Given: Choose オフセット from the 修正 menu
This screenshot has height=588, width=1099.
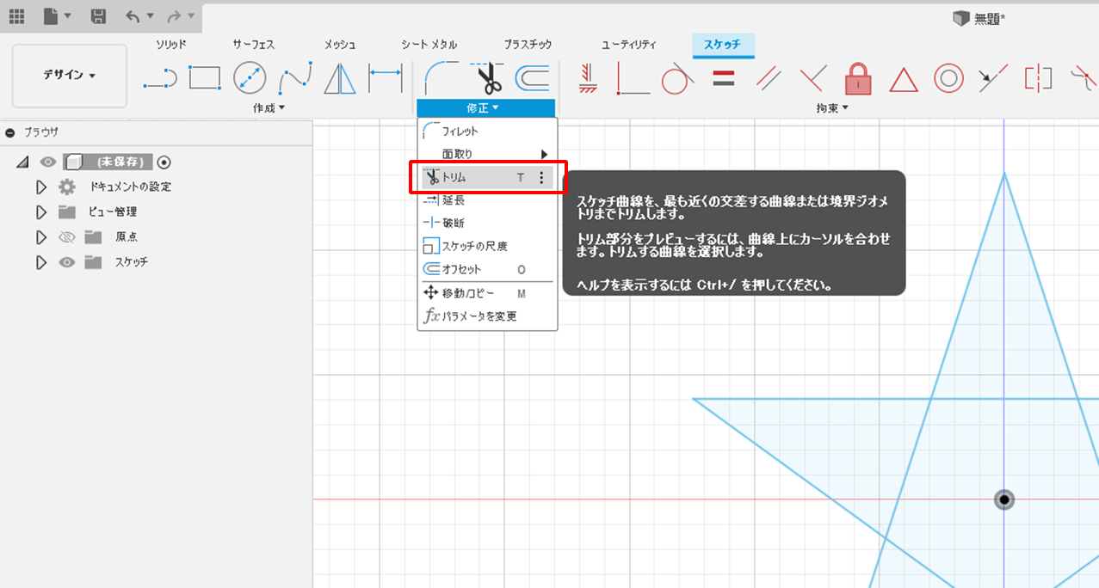Looking at the screenshot, I should point(487,269).
